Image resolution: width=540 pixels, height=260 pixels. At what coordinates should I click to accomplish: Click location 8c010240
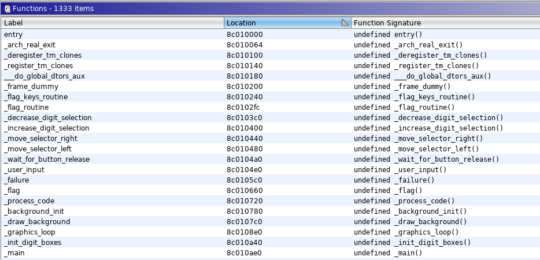pyautogui.click(x=245, y=96)
